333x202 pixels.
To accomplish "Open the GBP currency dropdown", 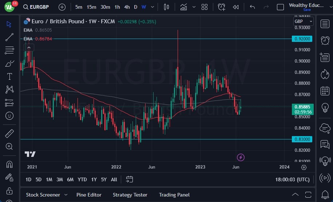I will (303, 21).
